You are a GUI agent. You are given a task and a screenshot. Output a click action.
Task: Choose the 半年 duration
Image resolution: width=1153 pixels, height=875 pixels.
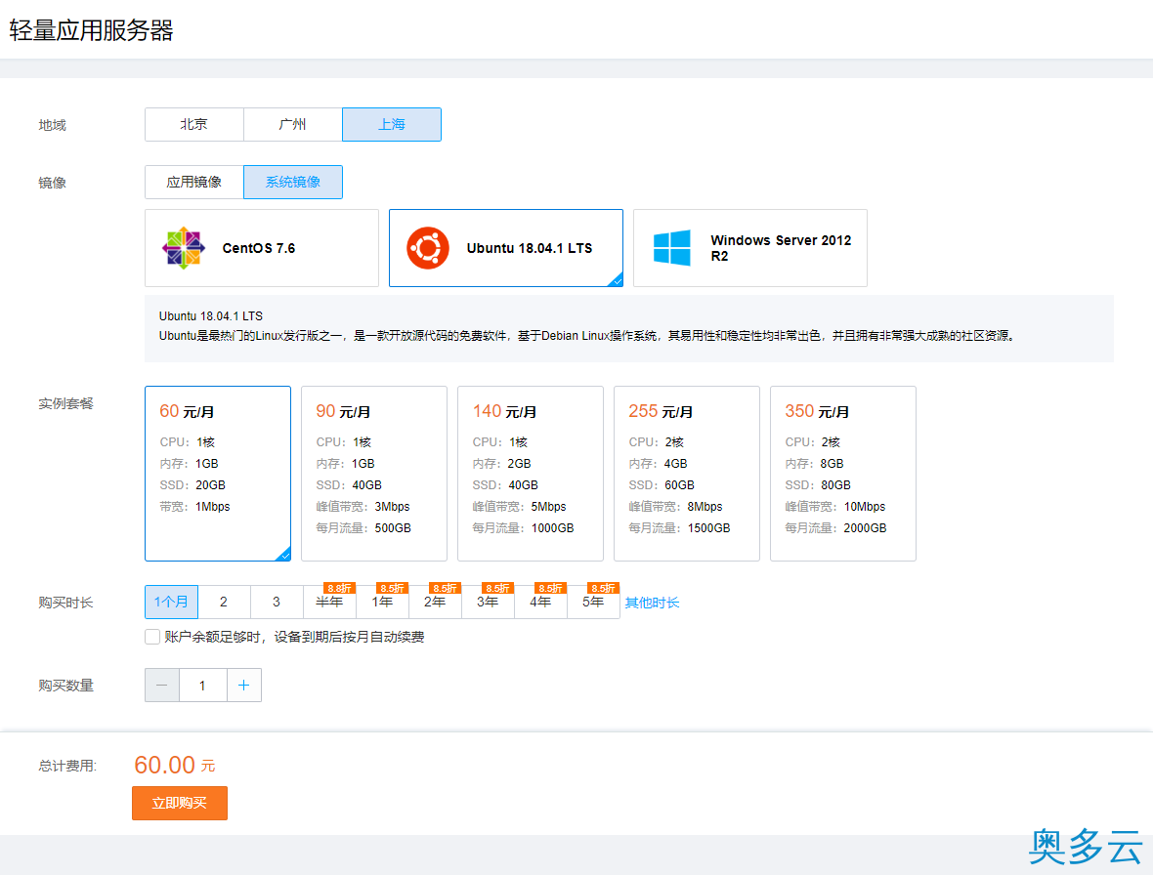(329, 602)
